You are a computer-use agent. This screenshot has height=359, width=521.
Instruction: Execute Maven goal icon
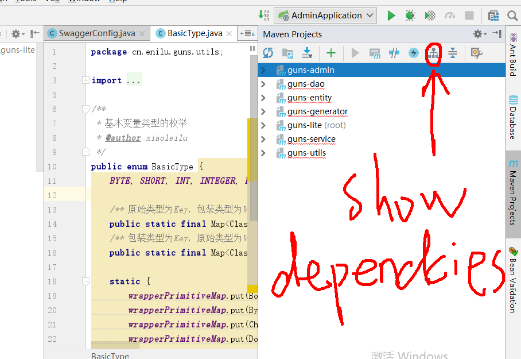pyautogui.click(x=375, y=53)
